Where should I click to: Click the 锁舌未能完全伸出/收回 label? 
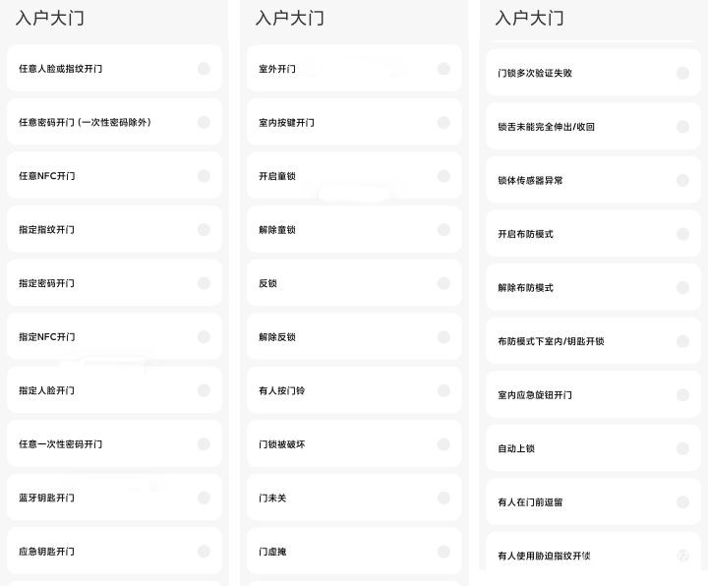click(x=547, y=127)
